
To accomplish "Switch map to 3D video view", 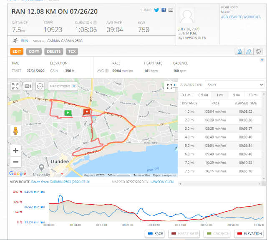I will 28,86.
